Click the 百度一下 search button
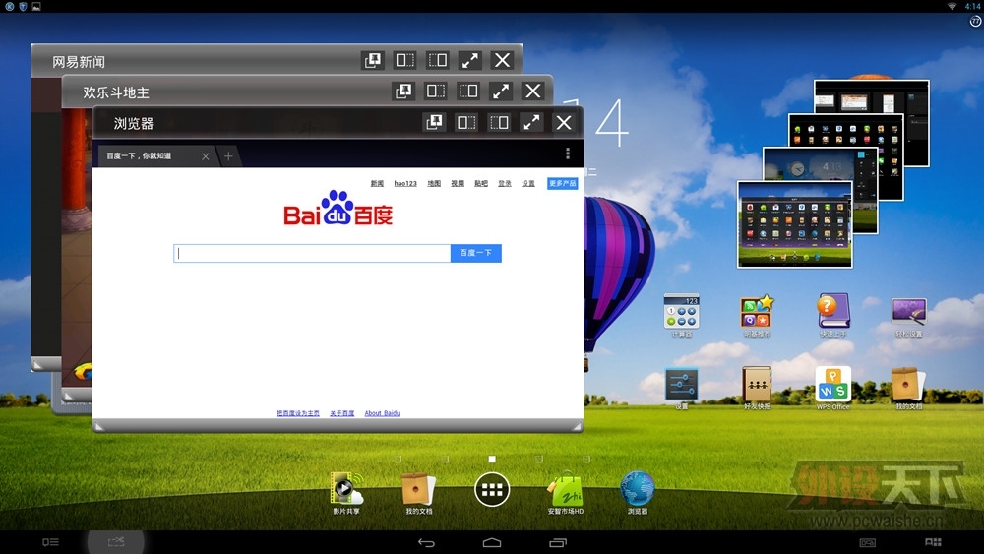The height and width of the screenshot is (554, 984). [x=475, y=253]
